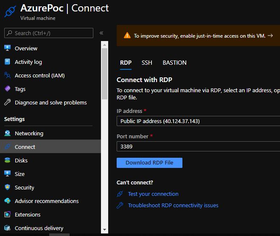This screenshot has width=280, height=236.
Task: Click the Port number field showing 3389
Action: (x=198, y=146)
